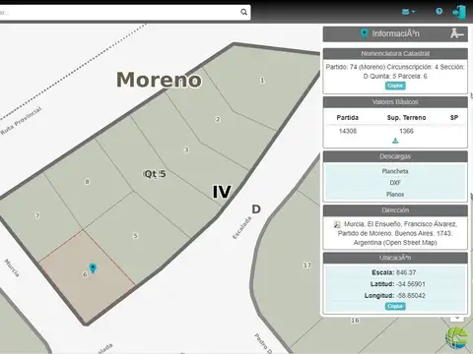Select parcel 1 on the map

coord(262,80)
